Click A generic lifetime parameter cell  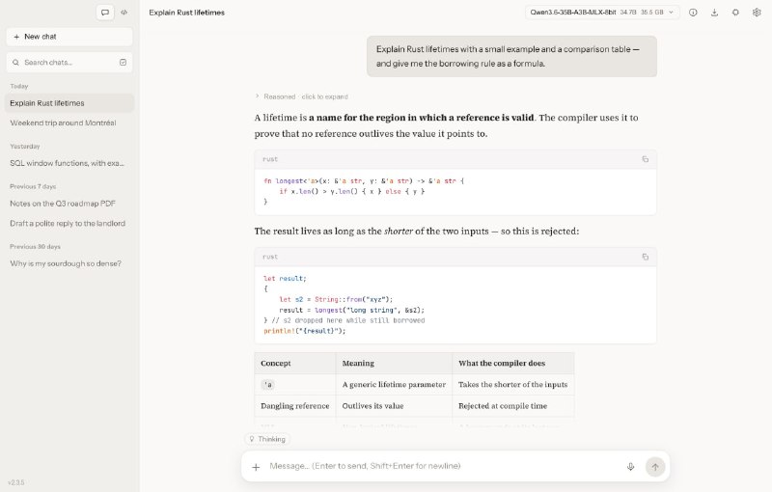395,385
